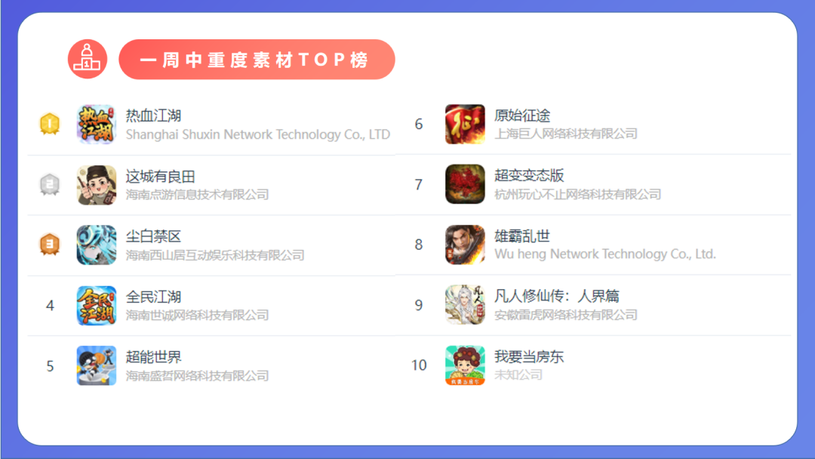Click the 海南西山居互动娱乐科技有限公司 company text
This screenshot has width=815, height=459.
(215, 255)
